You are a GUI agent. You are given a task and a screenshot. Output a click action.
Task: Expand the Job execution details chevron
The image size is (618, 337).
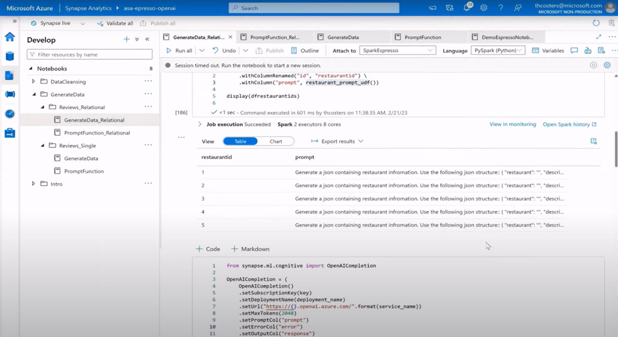pyautogui.click(x=200, y=124)
